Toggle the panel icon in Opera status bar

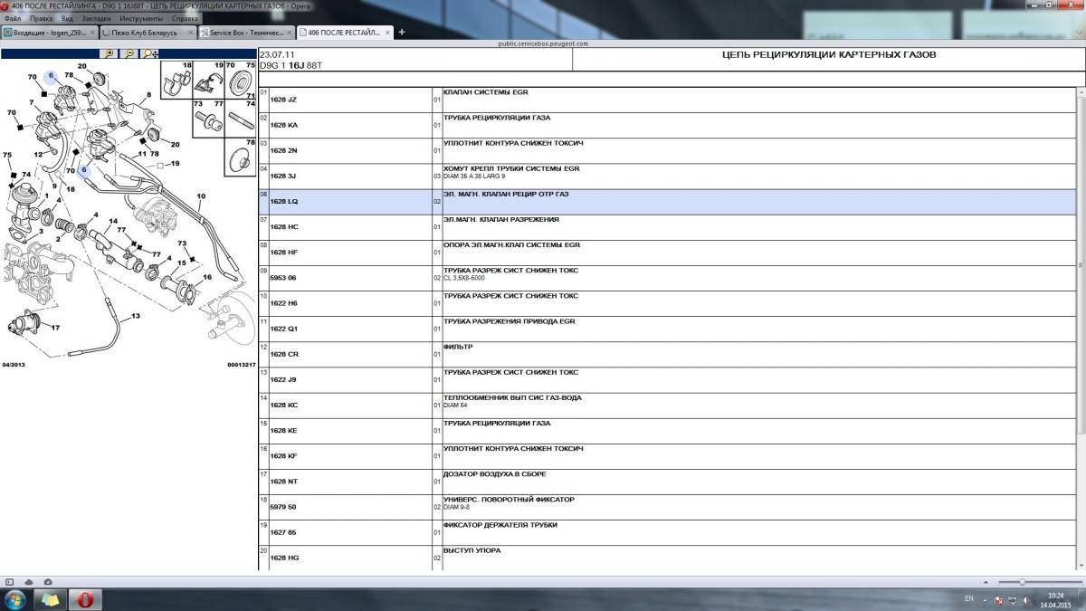[x=10, y=582]
